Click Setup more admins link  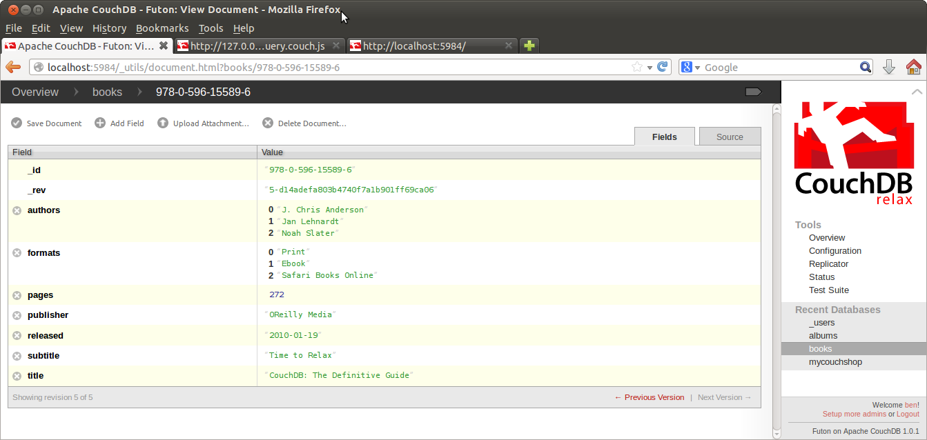click(x=854, y=414)
